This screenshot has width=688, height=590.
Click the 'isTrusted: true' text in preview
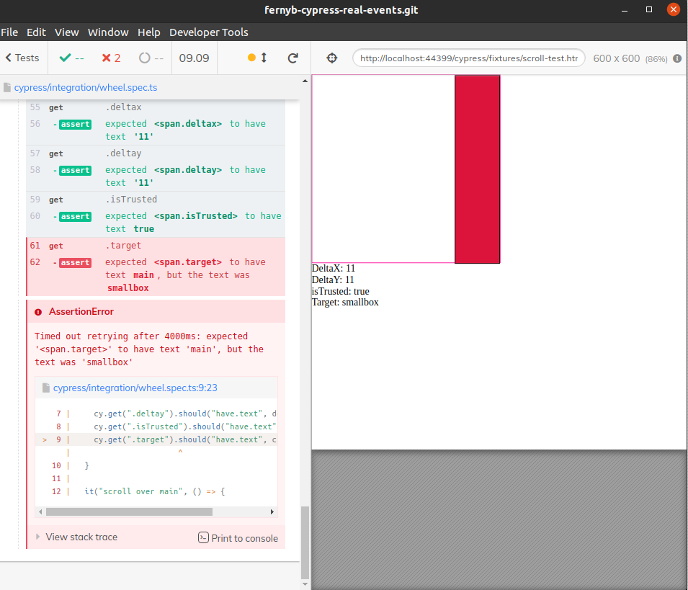pos(341,291)
